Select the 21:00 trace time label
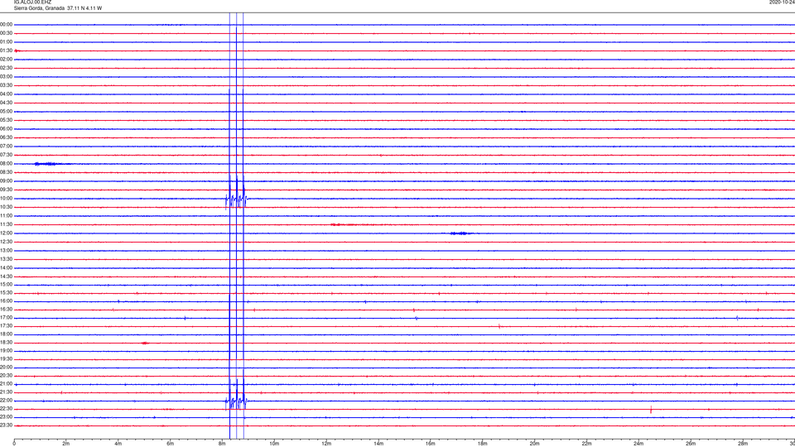795x447 pixels. pyautogui.click(x=7, y=384)
